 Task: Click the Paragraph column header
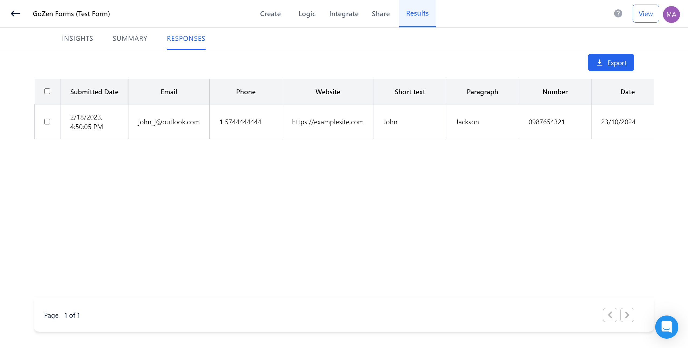pos(482,92)
